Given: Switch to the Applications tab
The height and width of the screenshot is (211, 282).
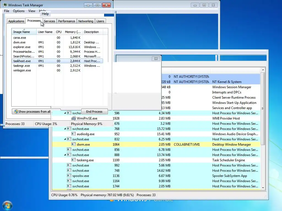Looking at the screenshot, I should pos(16,21).
